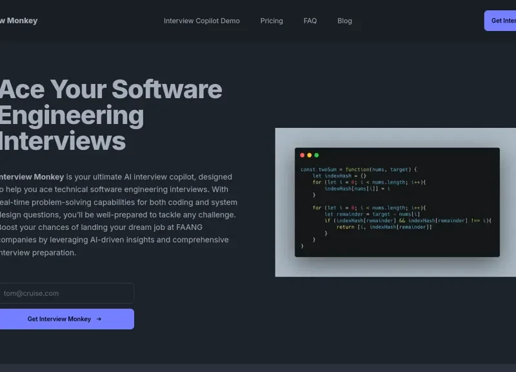Click the bold Interview Monkey text in paragraph
The height and width of the screenshot is (372, 516).
point(32,177)
